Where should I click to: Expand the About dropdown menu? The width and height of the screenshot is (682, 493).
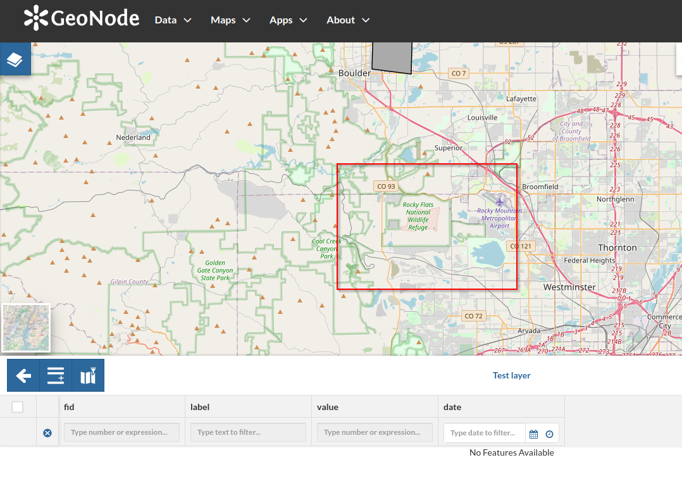pyautogui.click(x=348, y=20)
